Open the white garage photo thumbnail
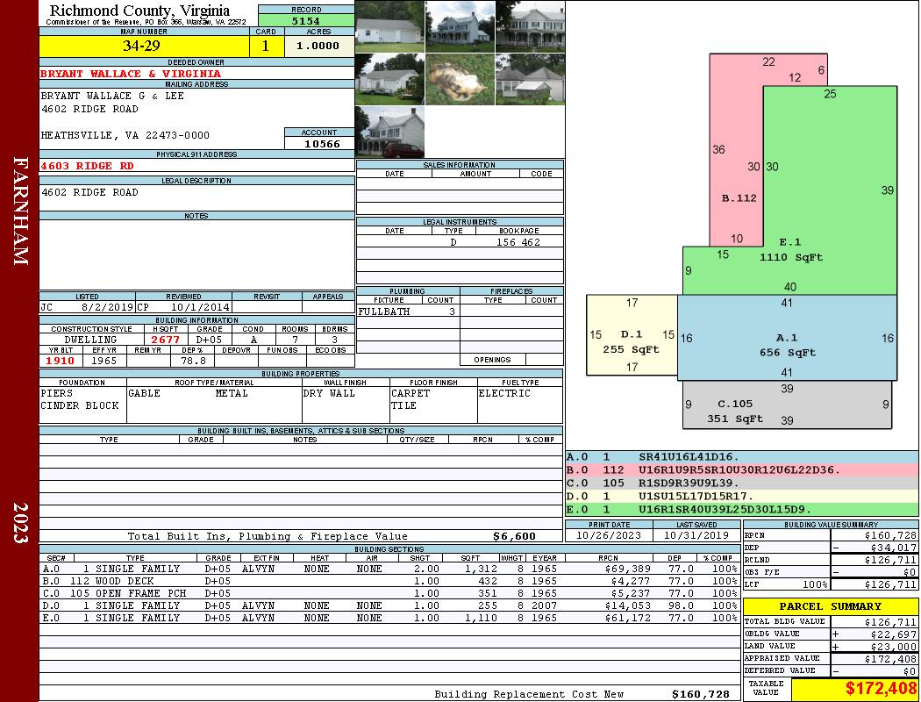Image resolution: width=921 pixels, height=702 pixels. (x=389, y=26)
